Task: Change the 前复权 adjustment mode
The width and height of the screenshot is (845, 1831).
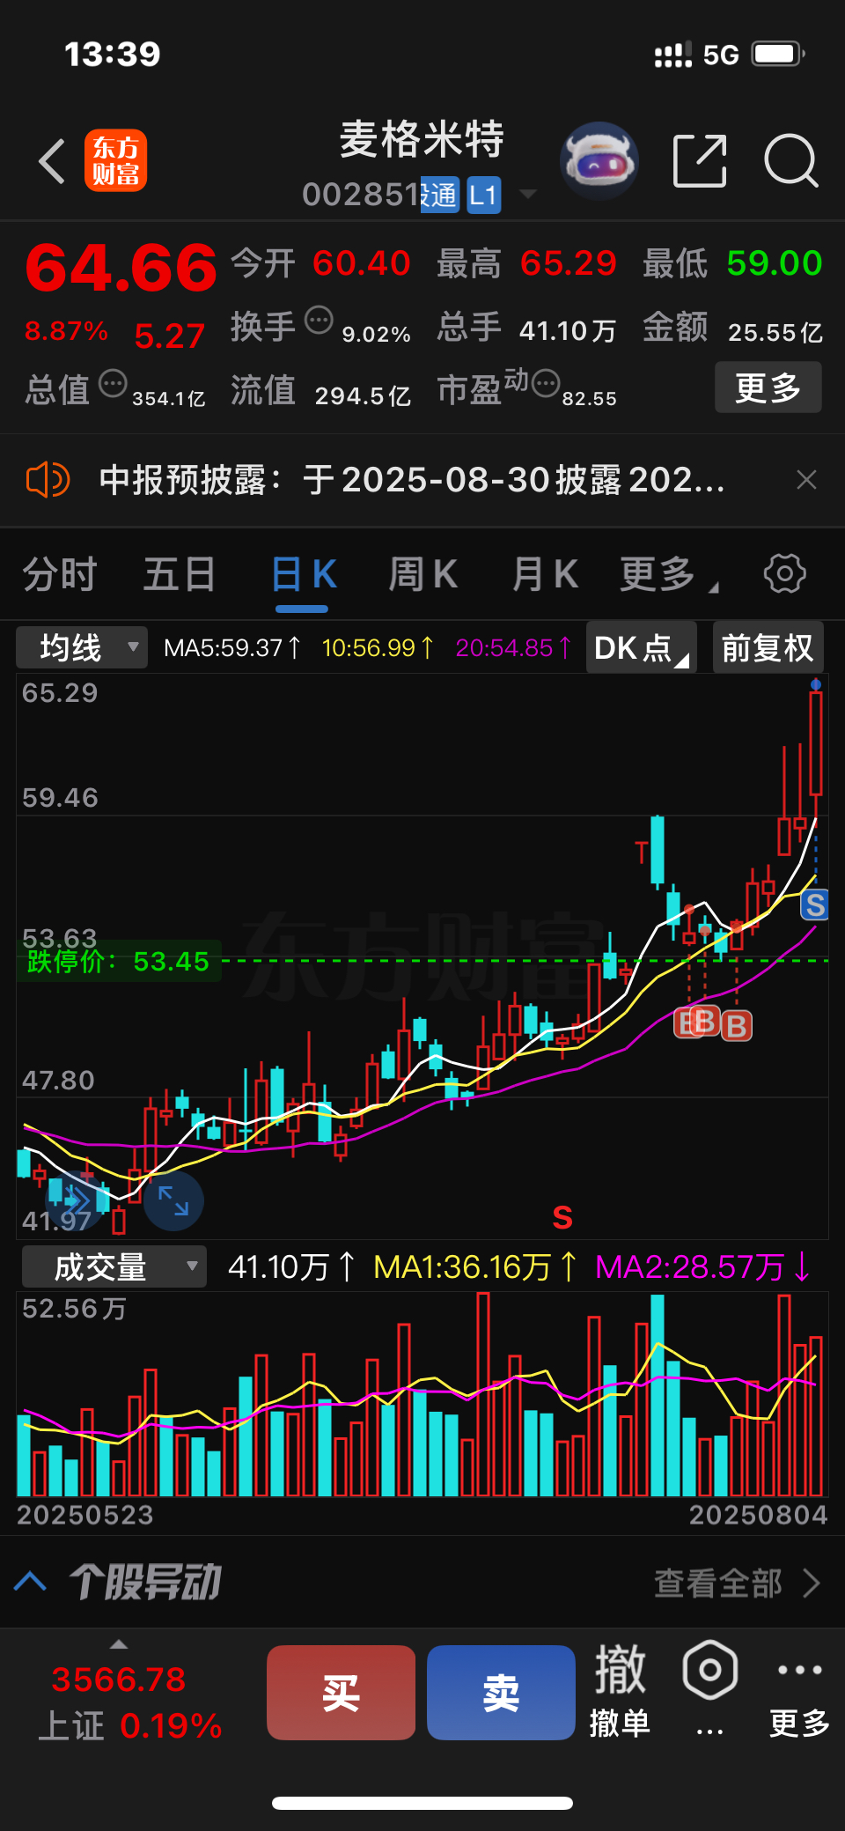Action: (768, 648)
